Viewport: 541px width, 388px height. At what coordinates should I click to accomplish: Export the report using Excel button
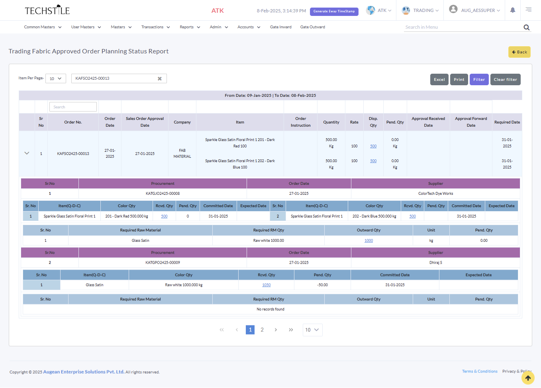(439, 80)
